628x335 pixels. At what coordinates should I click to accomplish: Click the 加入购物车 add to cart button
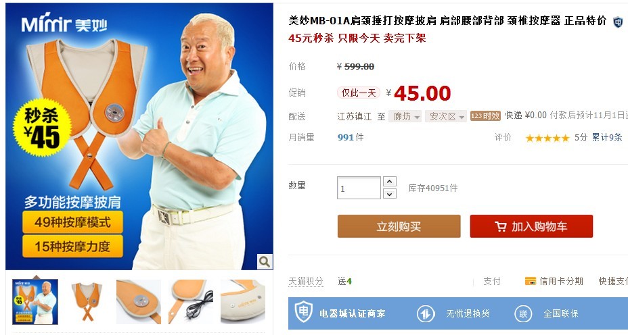531,226
